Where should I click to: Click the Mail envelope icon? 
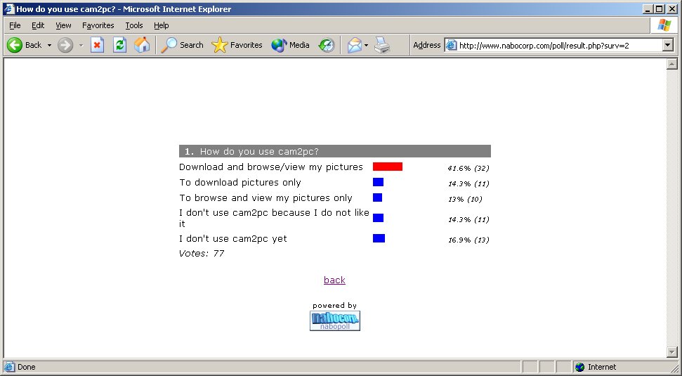pyautogui.click(x=354, y=45)
